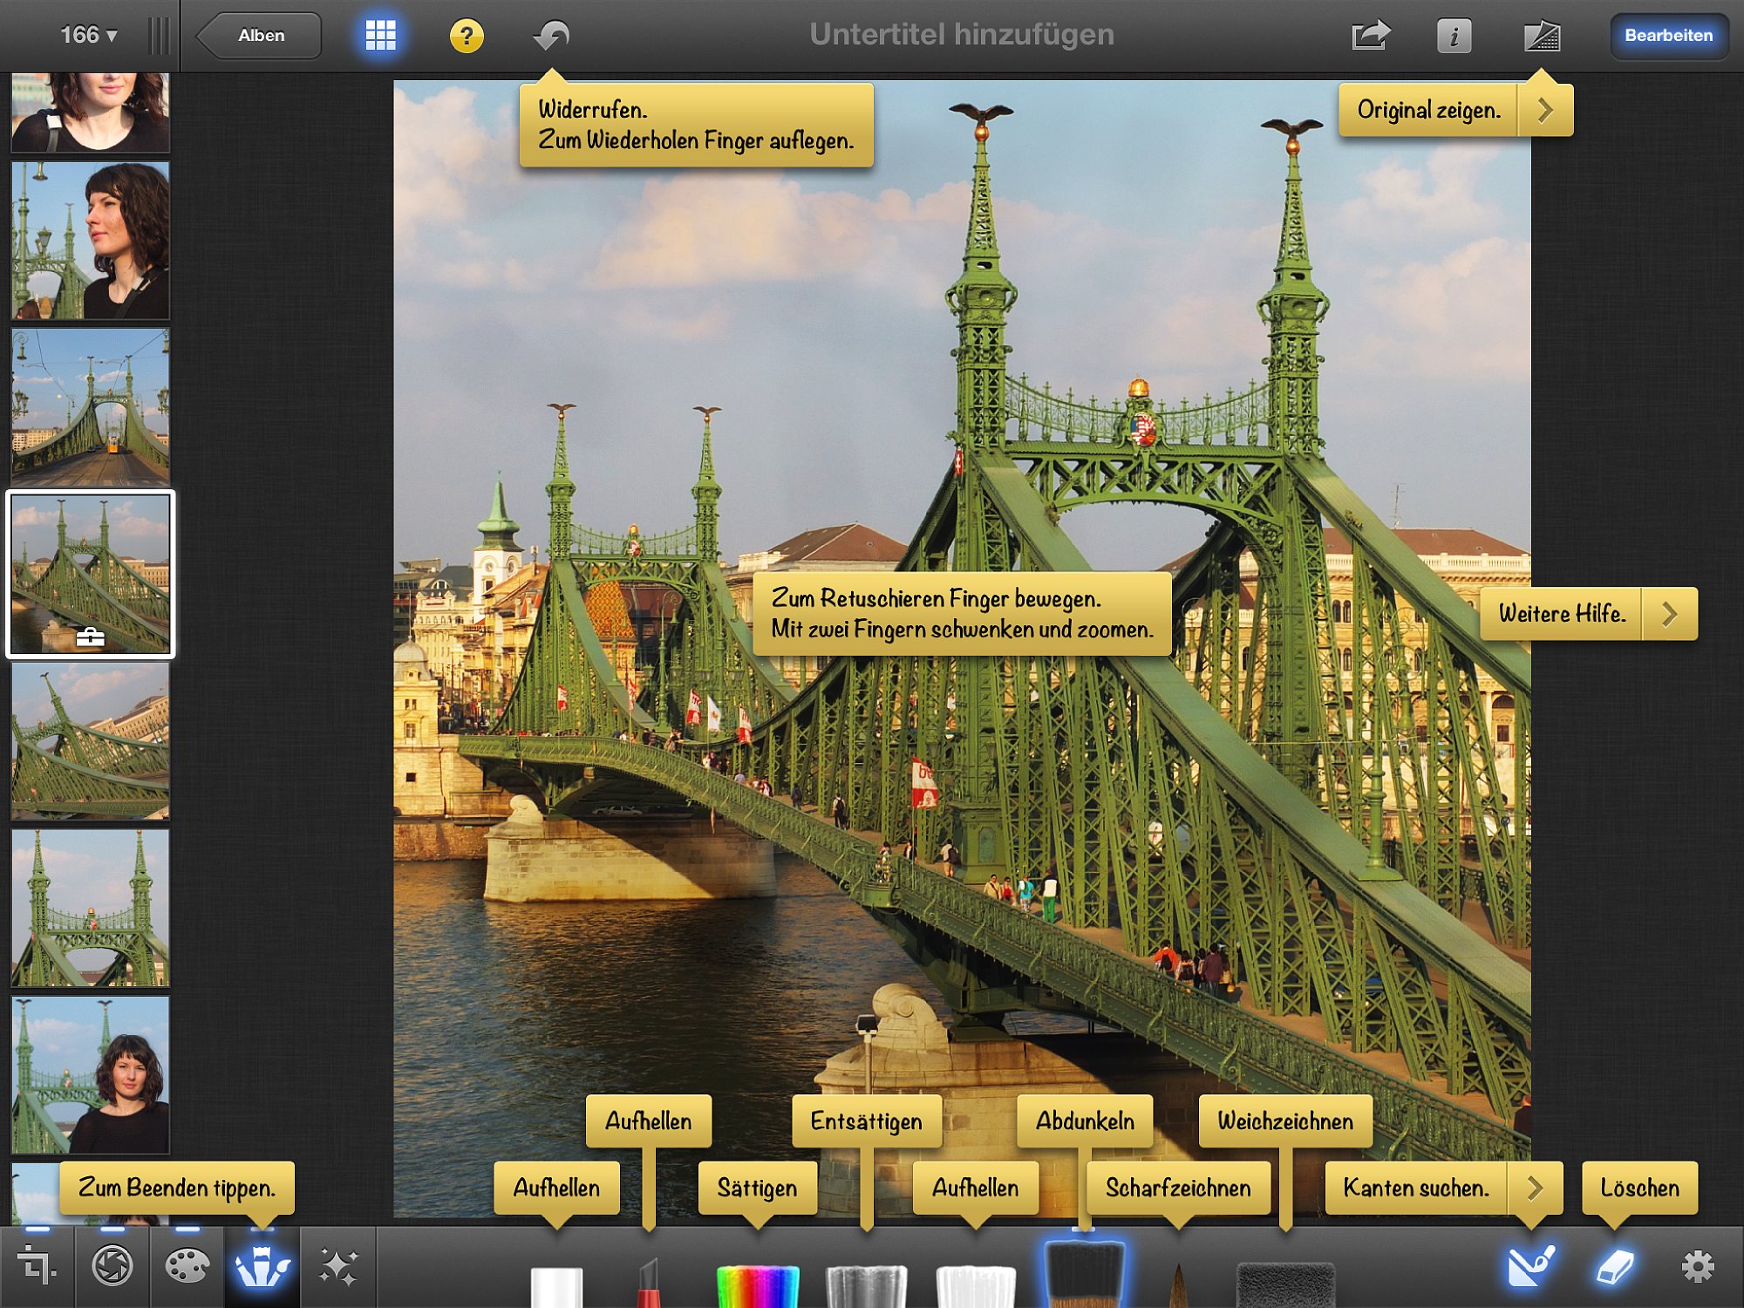Tap the Abdunkeln label
The image size is (1744, 1308).
coord(1085,1121)
